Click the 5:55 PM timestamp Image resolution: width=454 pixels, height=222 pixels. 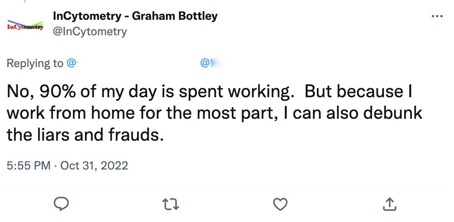coord(29,166)
